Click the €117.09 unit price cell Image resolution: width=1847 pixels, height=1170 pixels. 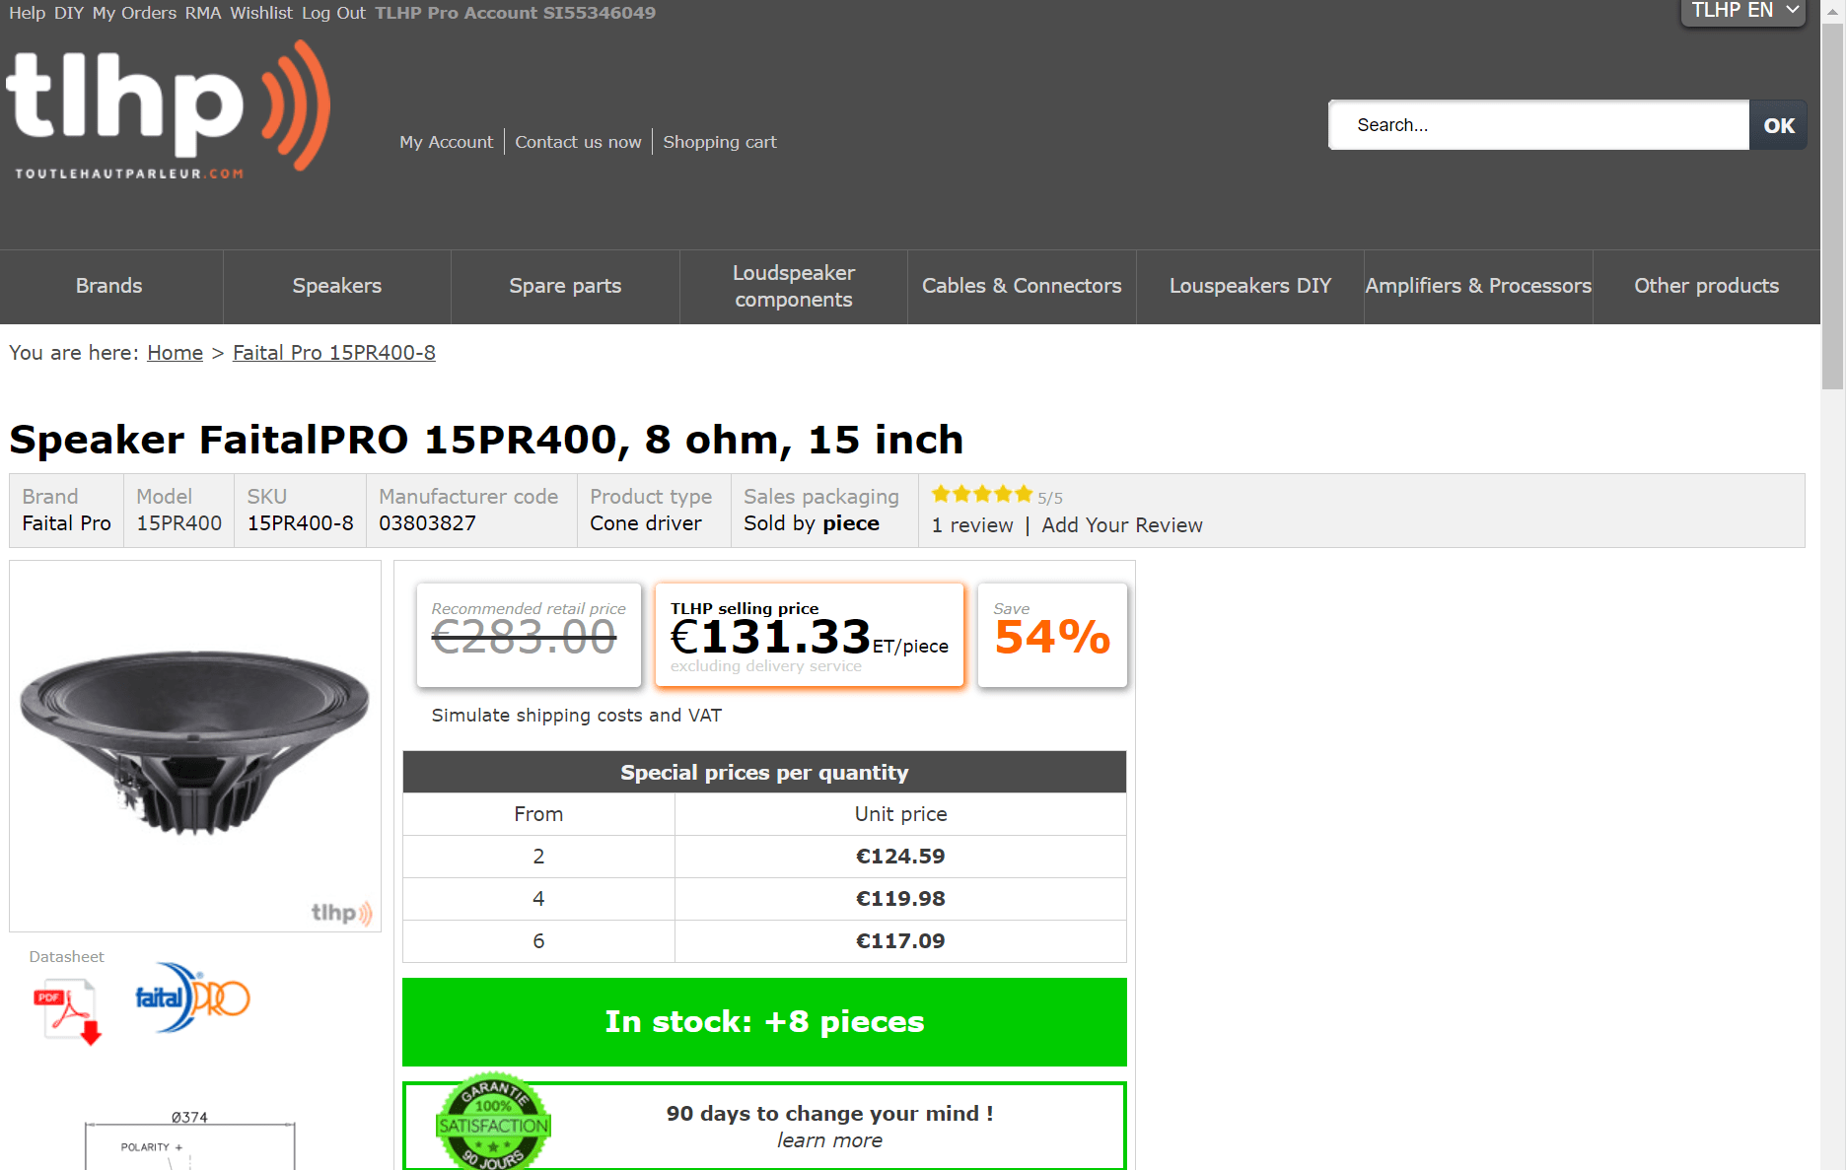[900, 941]
